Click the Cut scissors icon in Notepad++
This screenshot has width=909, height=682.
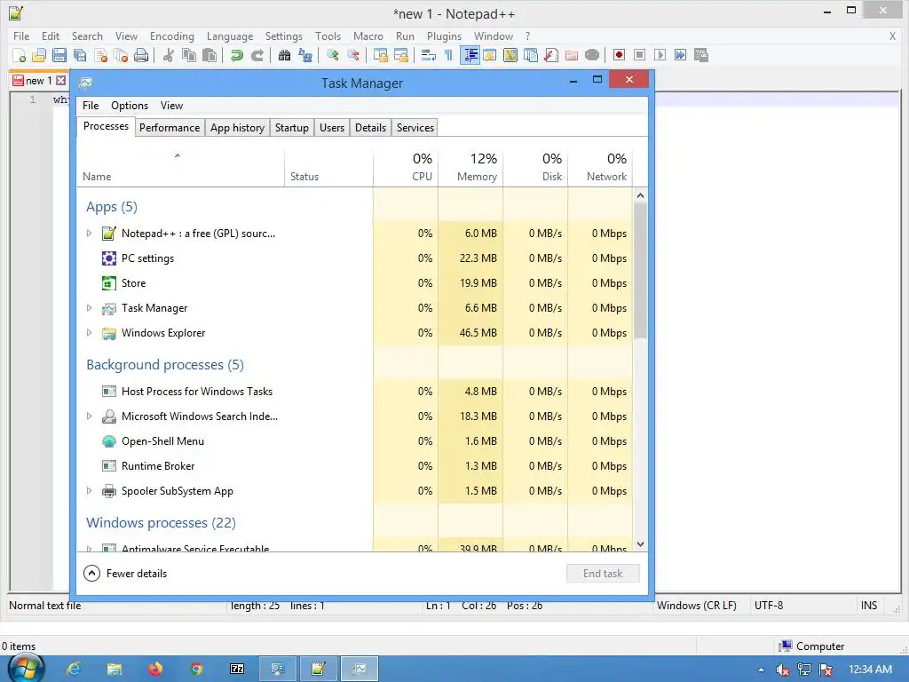[x=169, y=55]
